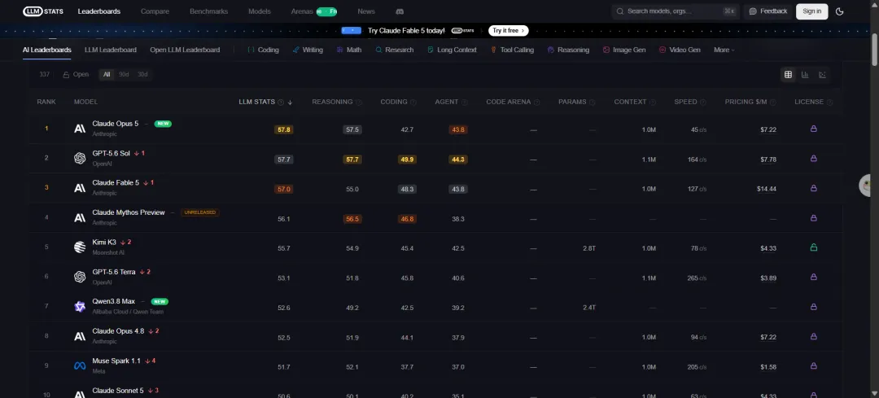Screen dimensions: 879x398
Task: Switch to bar chart view icon
Action: pyautogui.click(x=805, y=75)
